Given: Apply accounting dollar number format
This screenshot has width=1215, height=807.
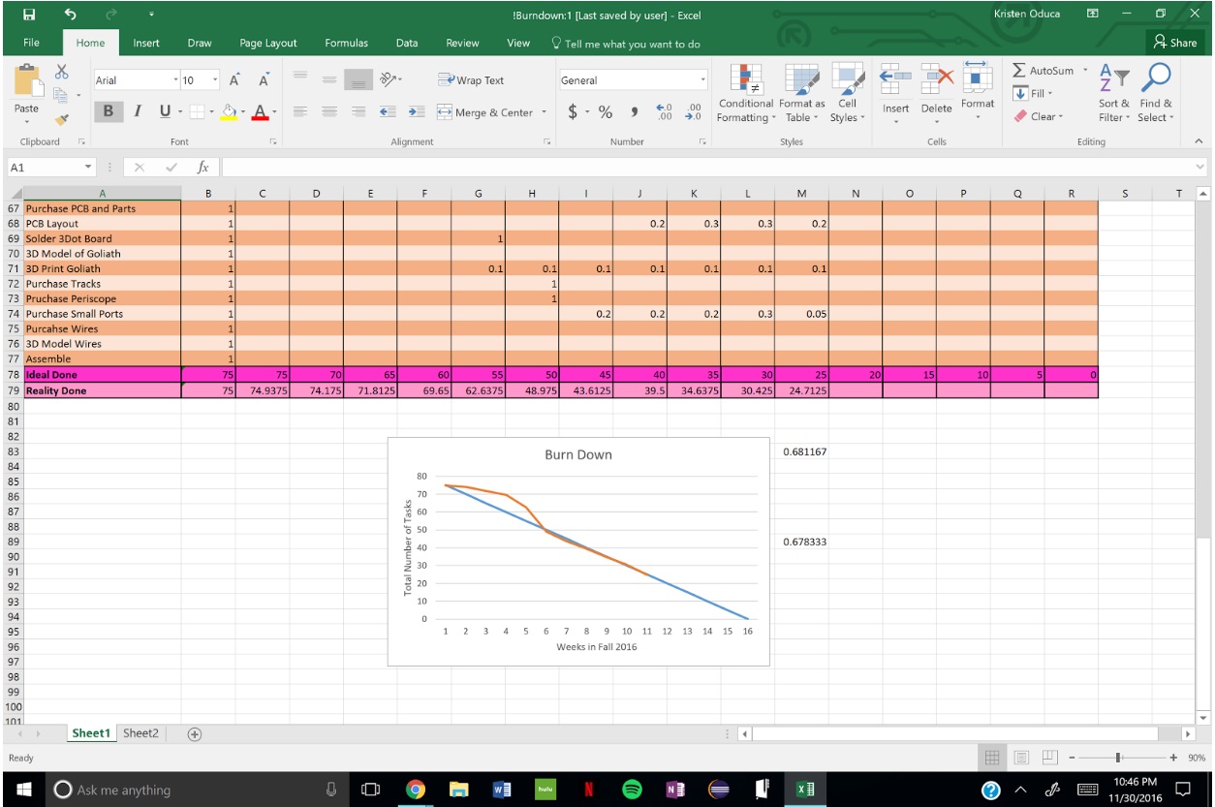Looking at the screenshot, I should coord(573,112).
